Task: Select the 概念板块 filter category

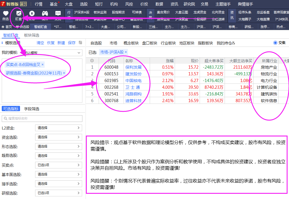Action: tap(131, 43)
